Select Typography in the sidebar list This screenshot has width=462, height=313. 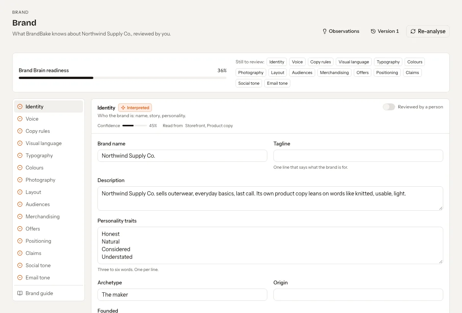[49, 155]
